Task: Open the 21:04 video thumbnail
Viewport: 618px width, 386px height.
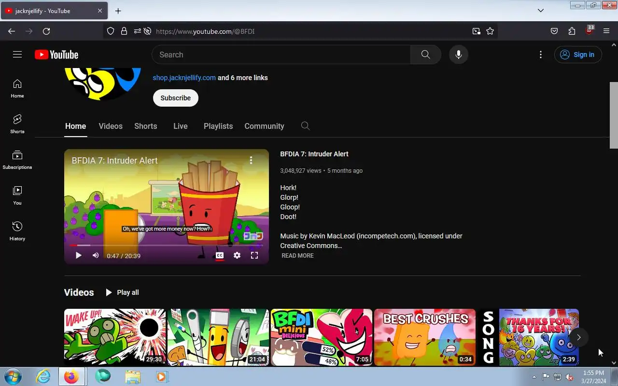Action: click(218, 337)
